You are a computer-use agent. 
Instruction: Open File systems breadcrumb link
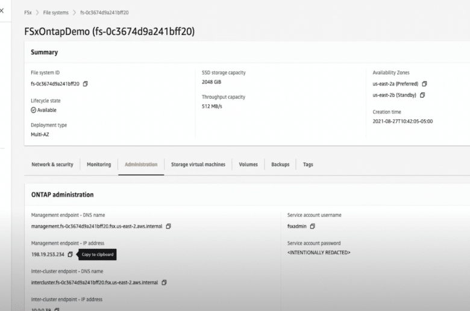tap(56, 13)
